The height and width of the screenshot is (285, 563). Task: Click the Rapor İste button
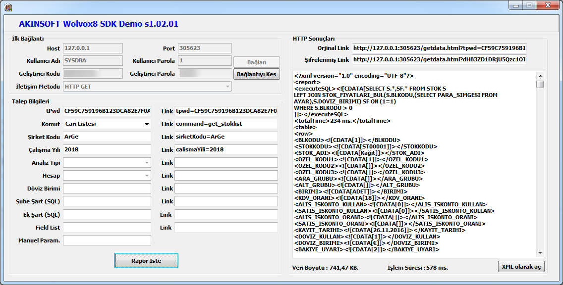[146, 261]
